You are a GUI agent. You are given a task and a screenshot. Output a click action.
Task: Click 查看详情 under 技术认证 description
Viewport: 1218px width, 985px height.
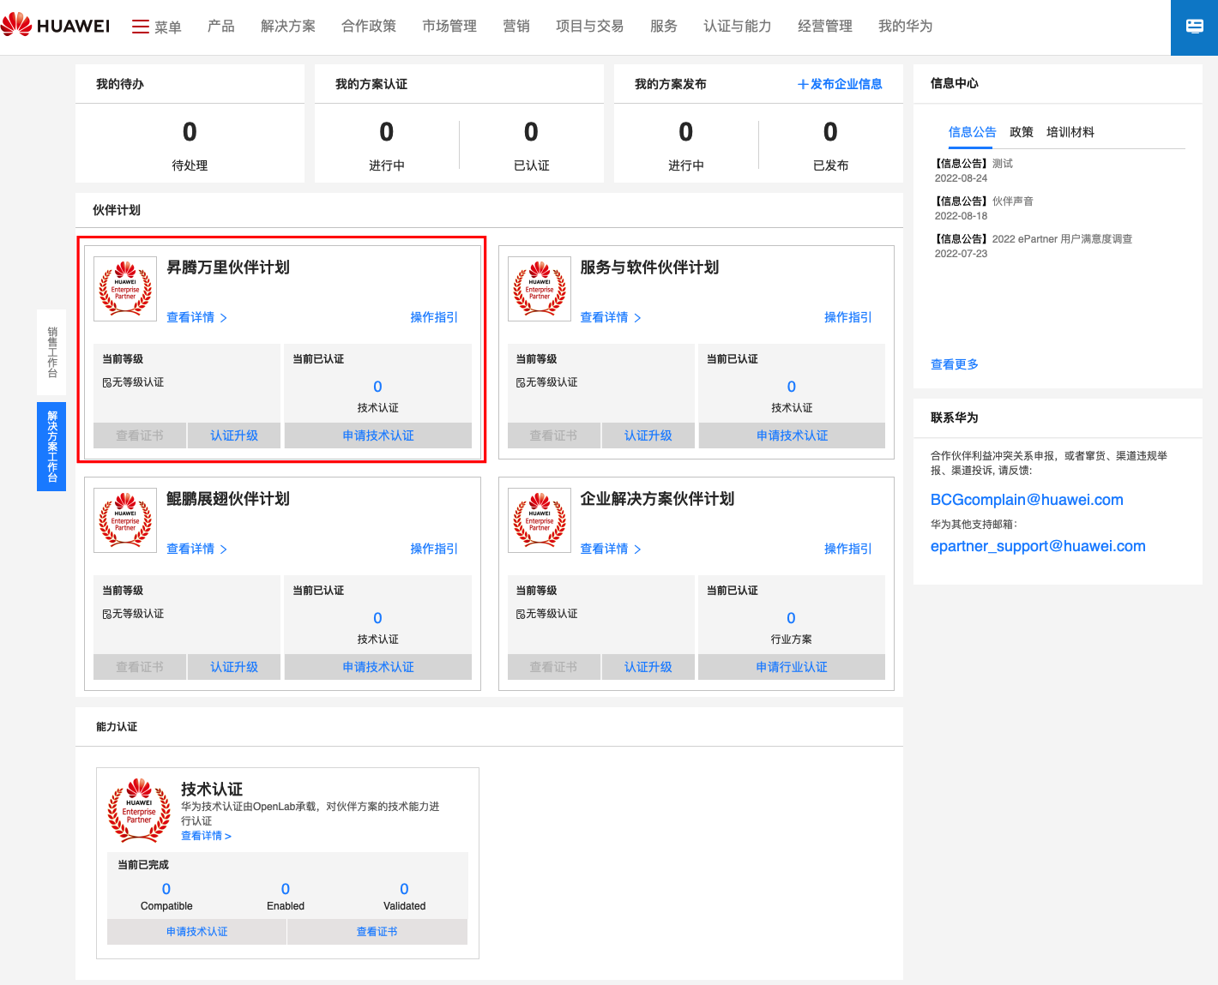[x=206, y=836]
